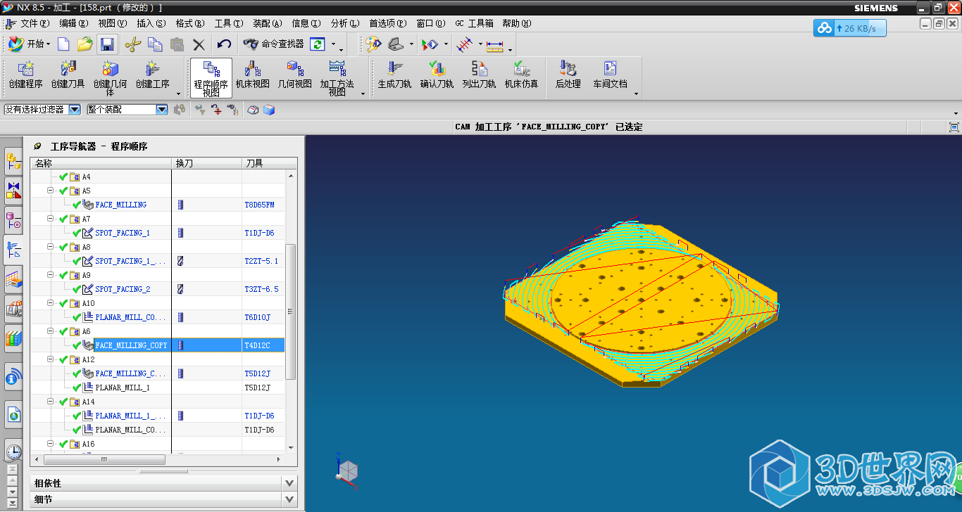Click 创建刀具 create tool icon
962x512 pixels.
(68, 75)
